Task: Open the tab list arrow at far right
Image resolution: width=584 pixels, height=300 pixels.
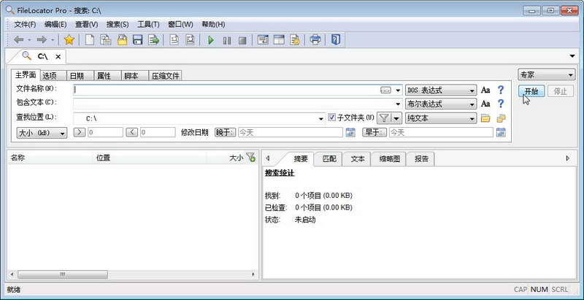Action: point(572,55)
